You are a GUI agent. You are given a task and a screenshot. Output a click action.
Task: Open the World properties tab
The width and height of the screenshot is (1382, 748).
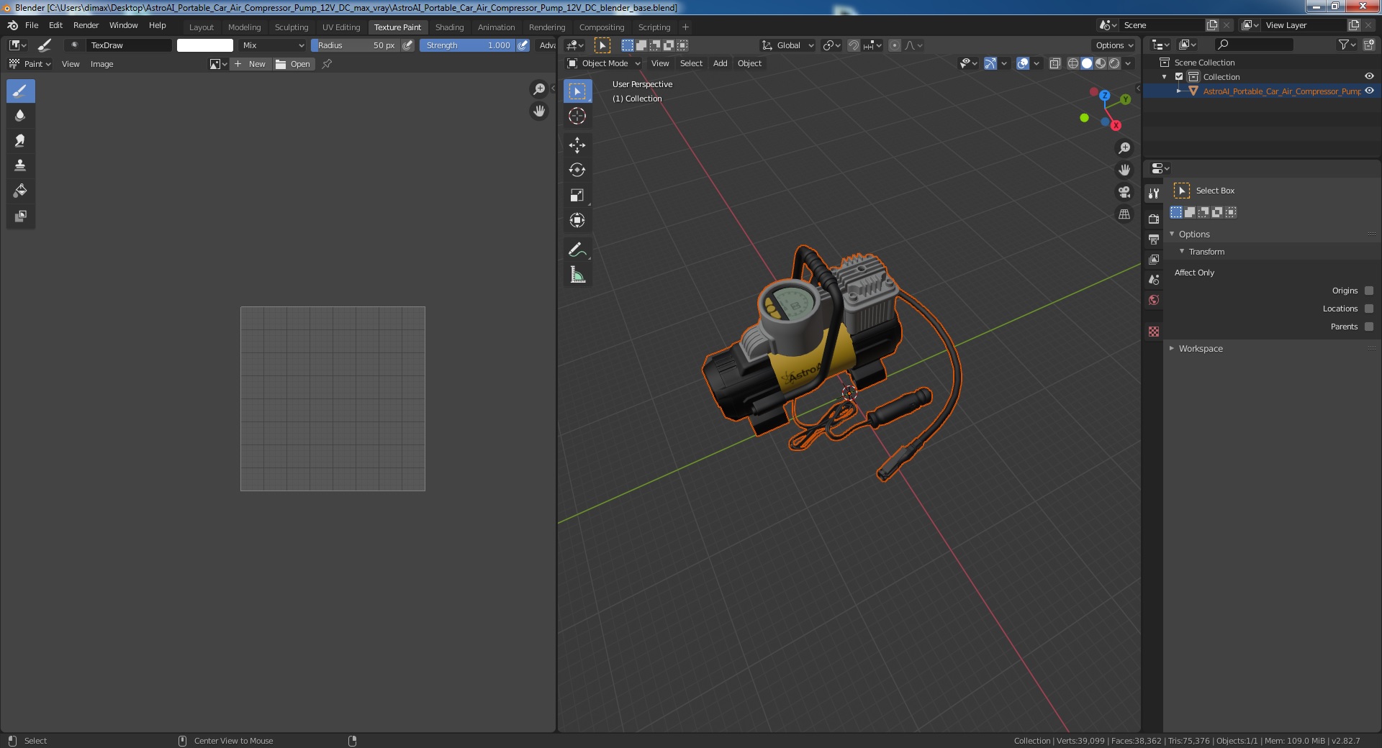(1154, 300)
